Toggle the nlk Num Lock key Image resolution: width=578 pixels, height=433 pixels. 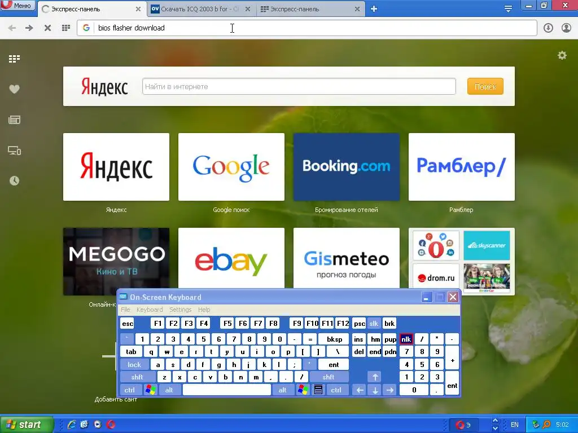coord(406,339)
